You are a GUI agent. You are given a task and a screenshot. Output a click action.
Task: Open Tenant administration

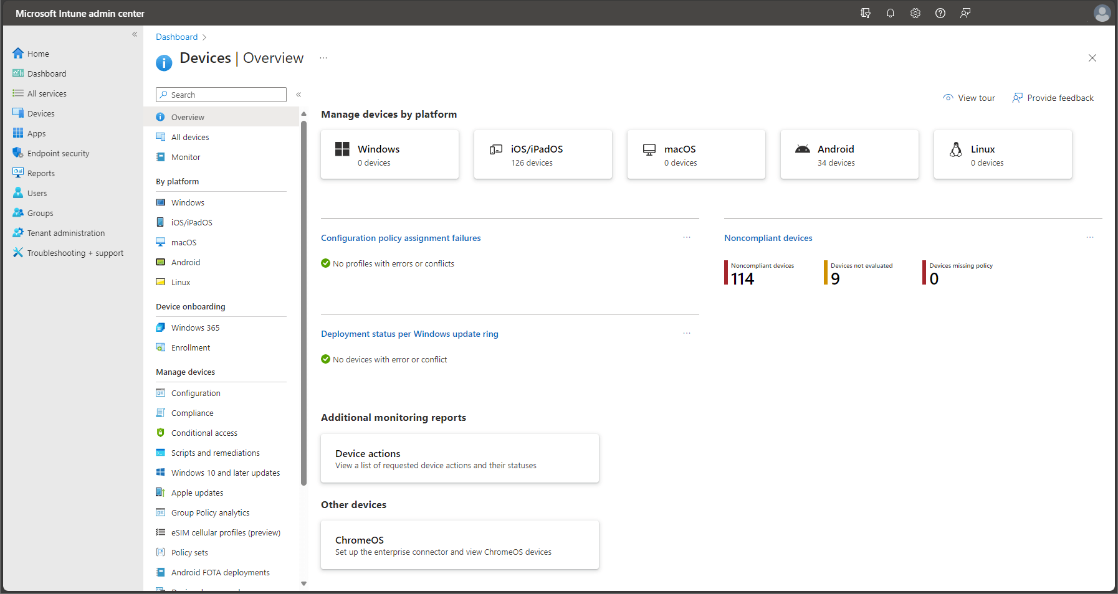click(x=65, y=232)
